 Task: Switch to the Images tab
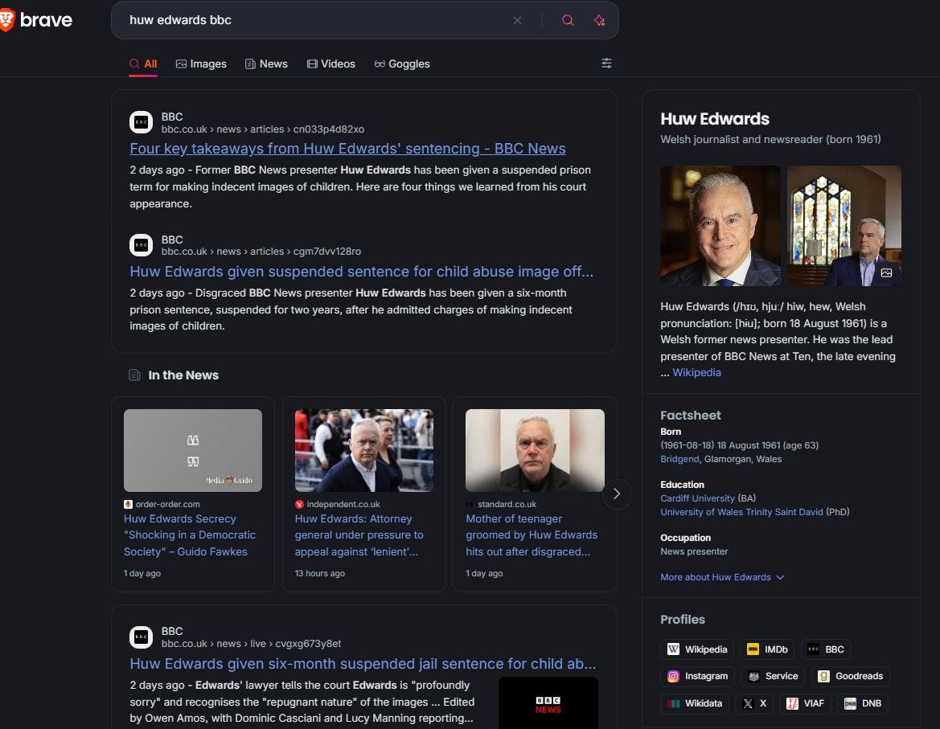201,63
